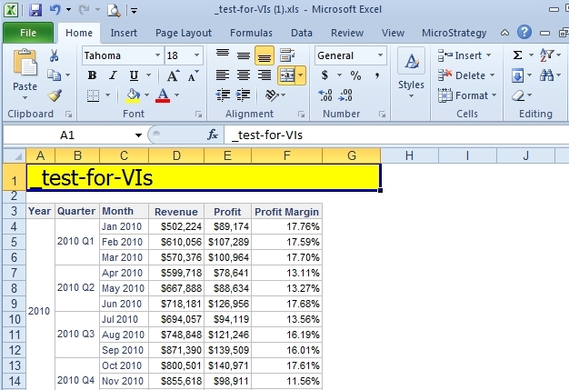The image size is (569, 390).
Task: Toggle Bold formatting
Action: pos(92,75)
